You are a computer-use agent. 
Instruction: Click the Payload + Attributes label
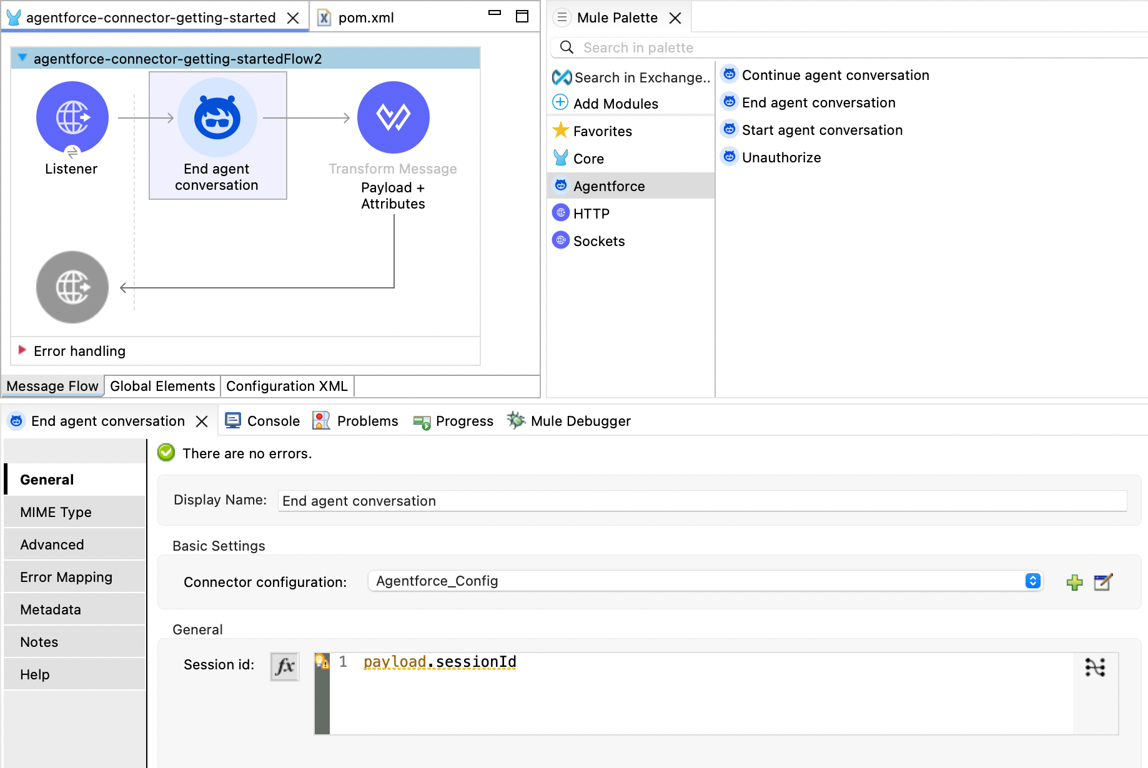pyautogui.click(x=393, y=195)
